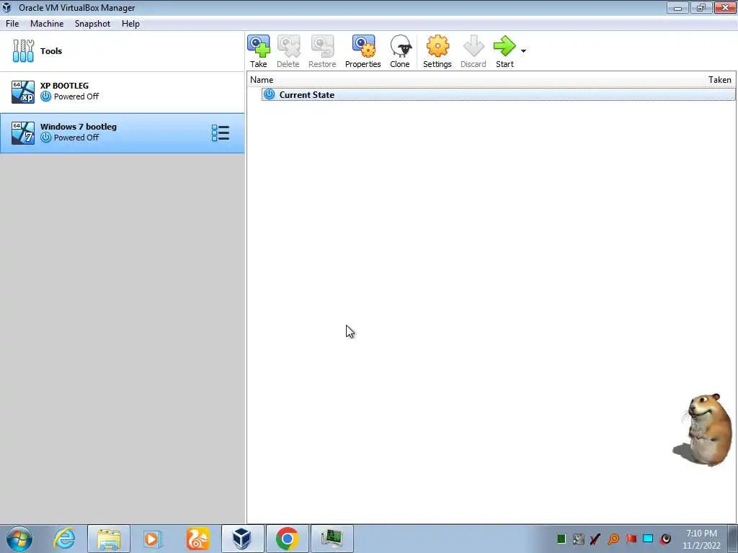Take a new snapshot
The image size is (738, 553).
pyautogui.click(x=259, y=51)
